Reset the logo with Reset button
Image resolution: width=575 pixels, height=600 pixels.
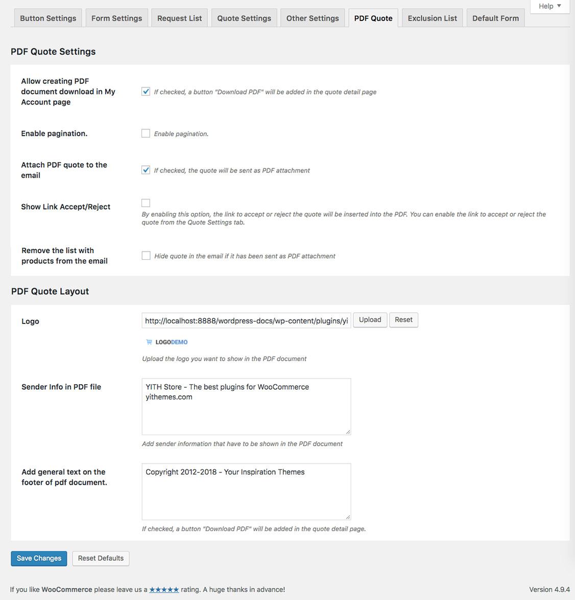pyautogui.click(x=403, y=320)
